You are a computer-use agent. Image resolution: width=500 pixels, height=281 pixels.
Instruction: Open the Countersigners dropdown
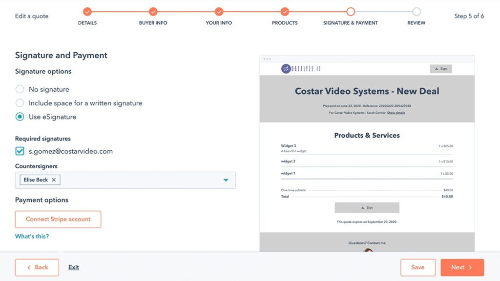tap(226, 180)
